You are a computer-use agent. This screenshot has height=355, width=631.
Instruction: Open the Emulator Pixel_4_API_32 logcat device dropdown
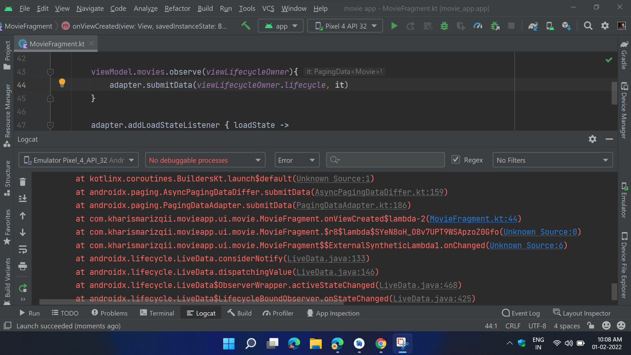[79, 160]
